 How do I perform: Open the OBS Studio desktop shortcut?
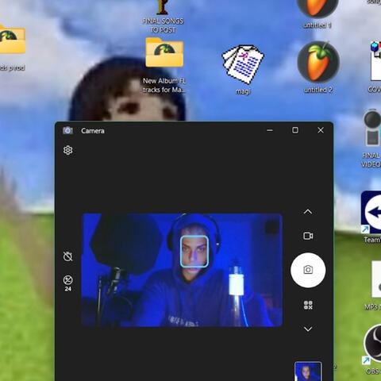pos(372,349)
